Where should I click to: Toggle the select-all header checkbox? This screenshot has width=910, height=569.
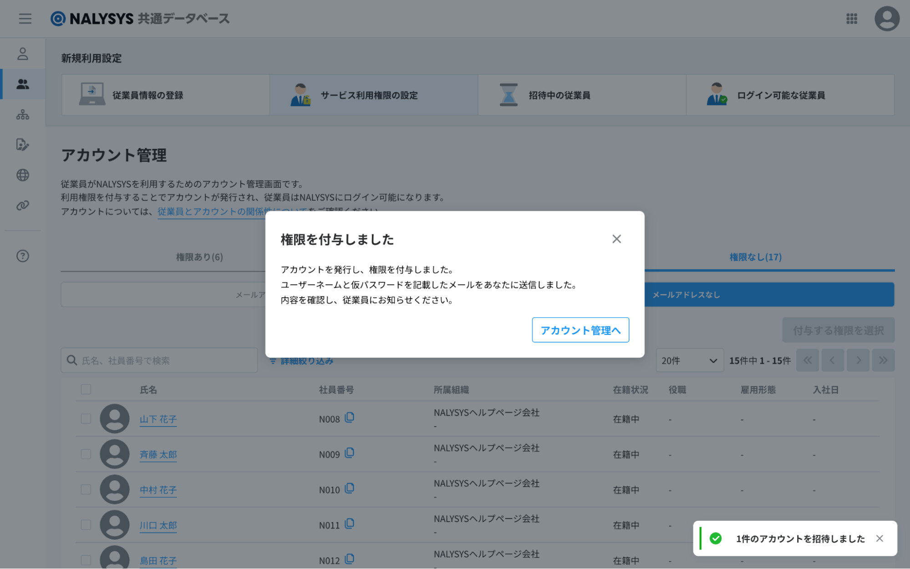(x=86, y=389)
